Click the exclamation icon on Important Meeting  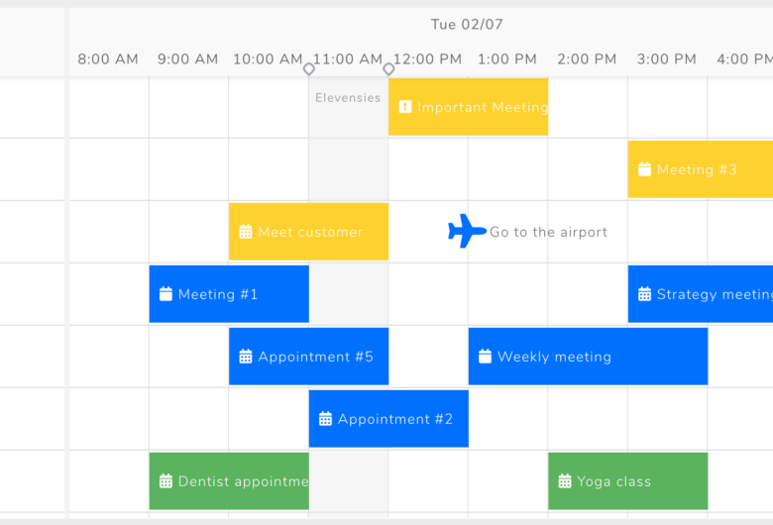(405, 106)
